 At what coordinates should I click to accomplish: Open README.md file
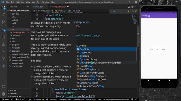17,66
